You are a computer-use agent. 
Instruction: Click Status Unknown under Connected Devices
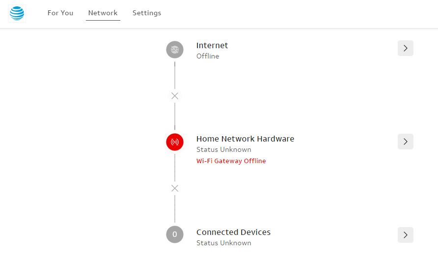click(224, 243)
